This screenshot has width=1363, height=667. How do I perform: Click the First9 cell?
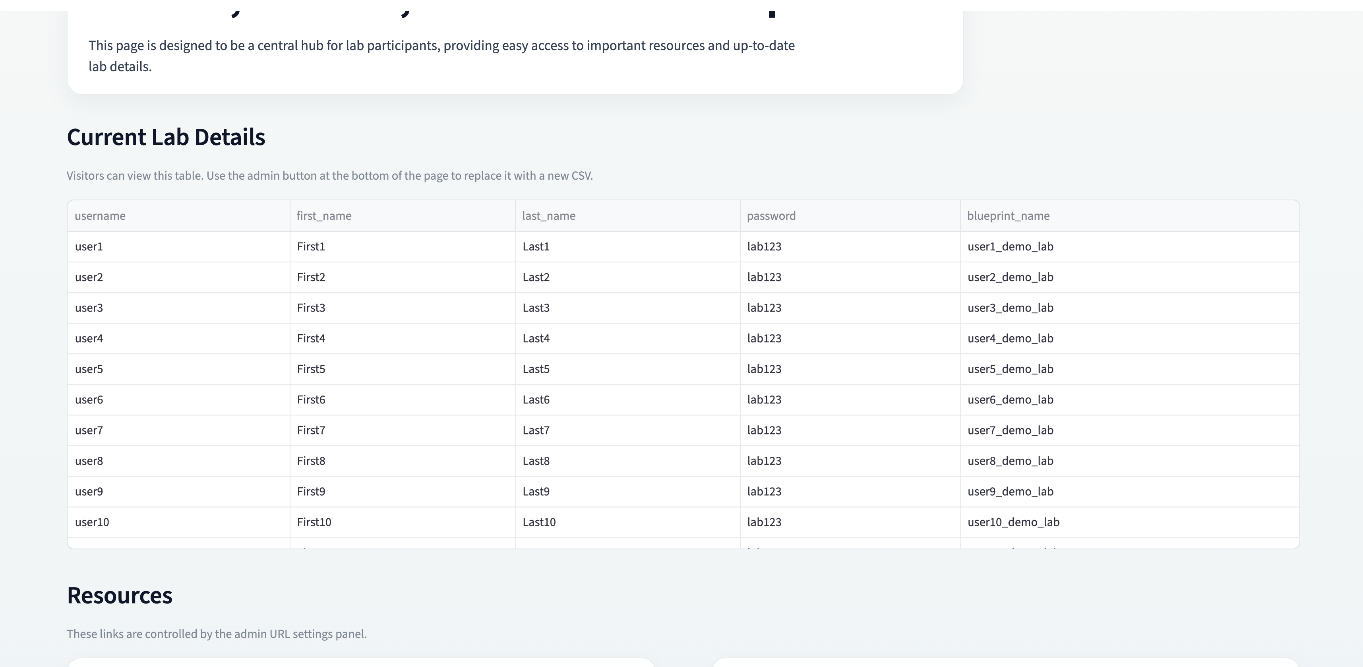(x=403, y=492)
